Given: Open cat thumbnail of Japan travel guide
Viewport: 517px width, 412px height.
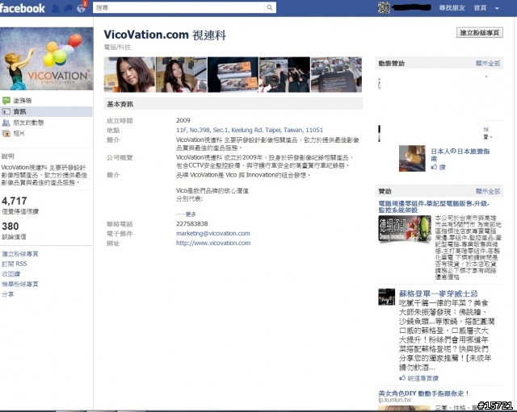Looking at the screenshot, I should tap(412, 158).
